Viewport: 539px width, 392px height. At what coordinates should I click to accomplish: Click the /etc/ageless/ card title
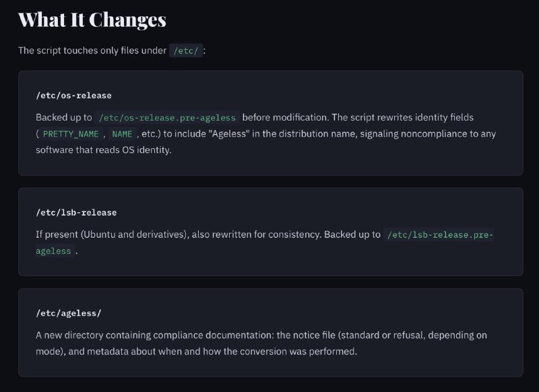pyautogui.click(x=69, y=313)
